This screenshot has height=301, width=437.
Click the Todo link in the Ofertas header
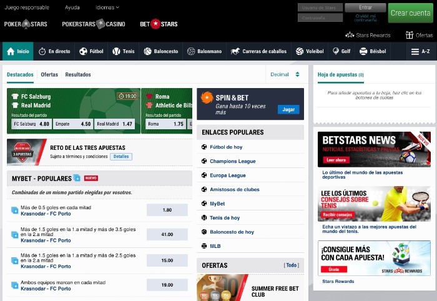click(292, 265)
